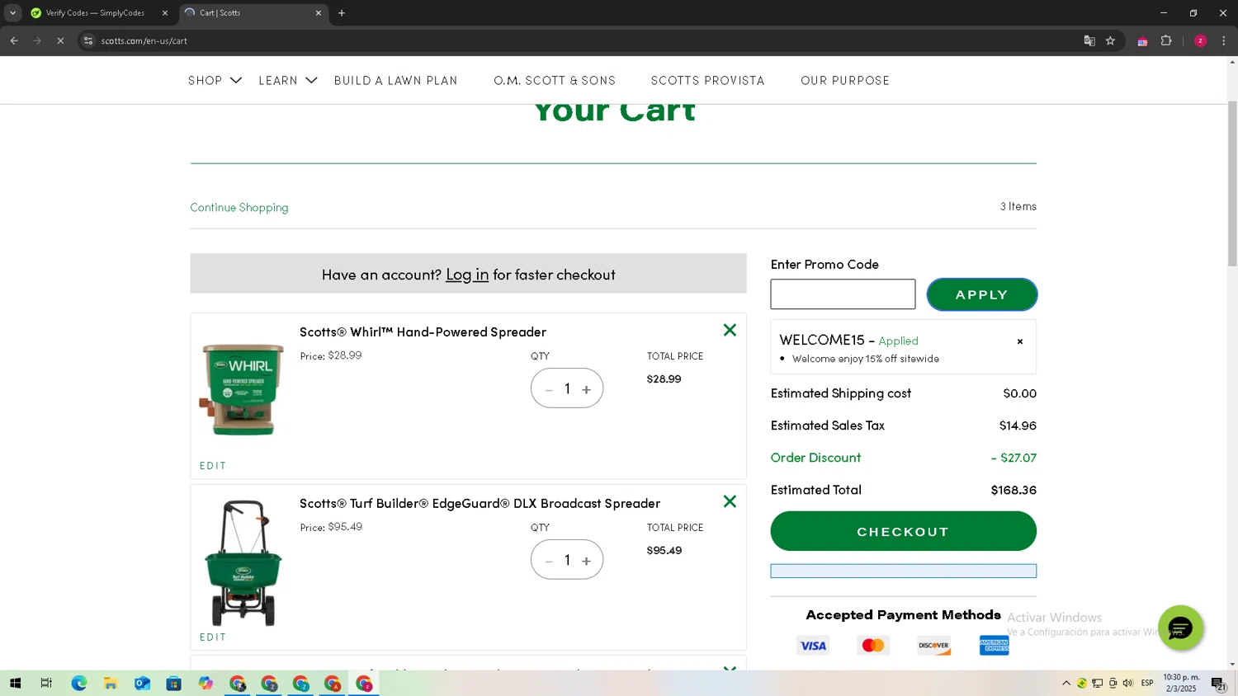1238x696 pixels.
Task: Open the tab search dropdown arrow
Action: pos(12,13)
